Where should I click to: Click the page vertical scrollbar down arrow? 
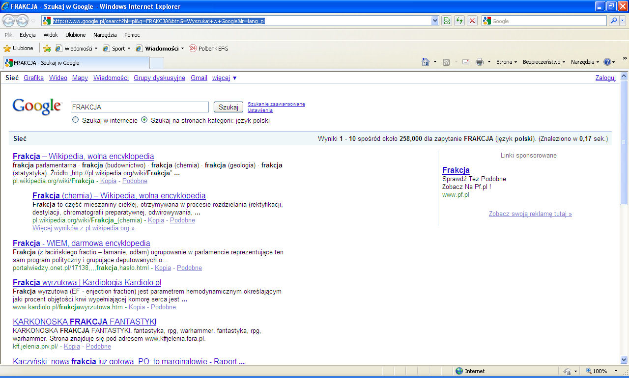(x=624, y=360)
